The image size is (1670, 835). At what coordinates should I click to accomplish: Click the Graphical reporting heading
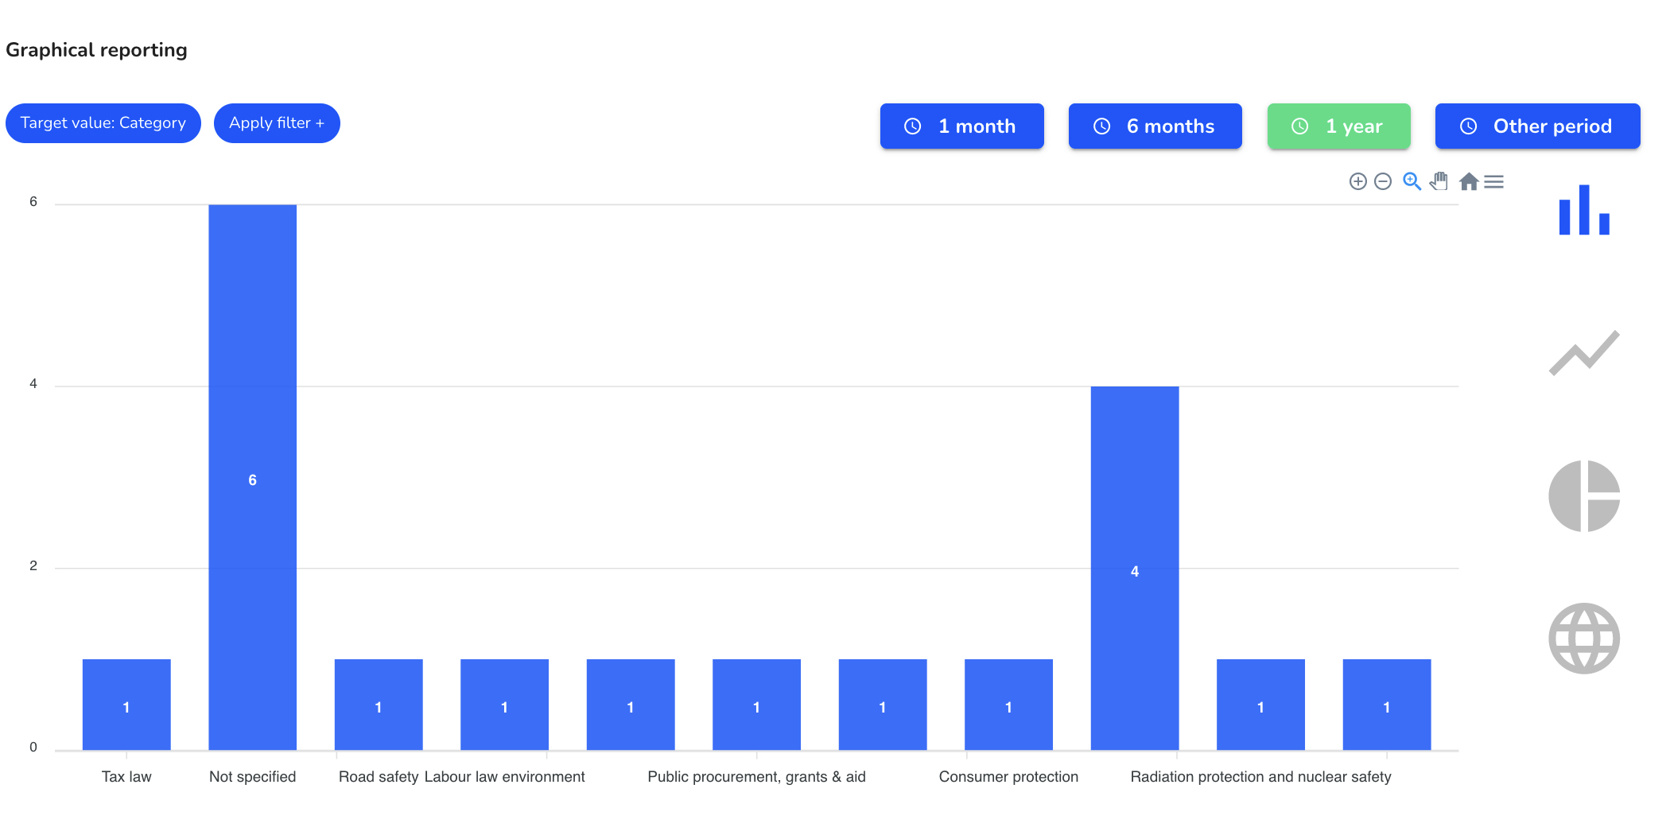96,50
